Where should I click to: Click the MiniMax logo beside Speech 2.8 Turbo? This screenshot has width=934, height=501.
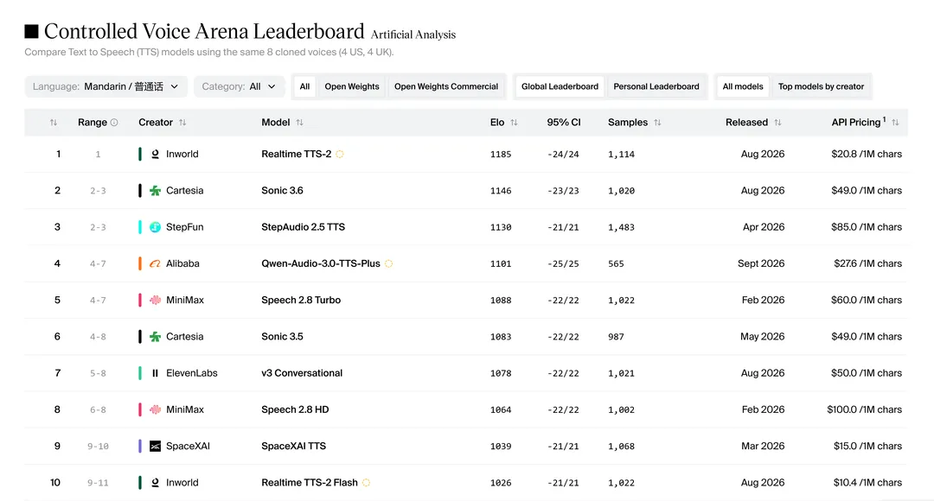point(155,300)
